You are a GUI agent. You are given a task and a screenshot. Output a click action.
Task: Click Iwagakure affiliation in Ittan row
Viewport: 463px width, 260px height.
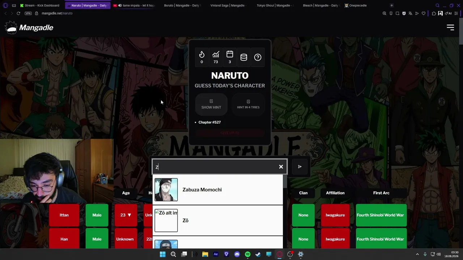(335, 215)
